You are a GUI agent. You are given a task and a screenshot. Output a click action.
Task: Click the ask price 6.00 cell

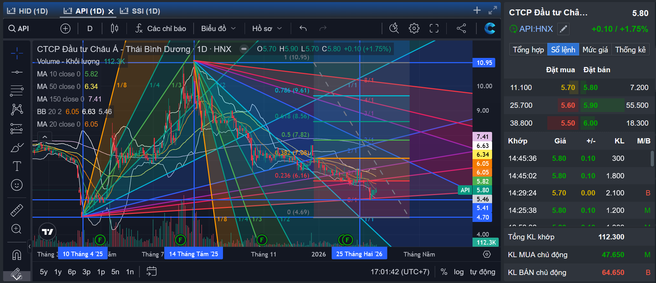[591, 123]
